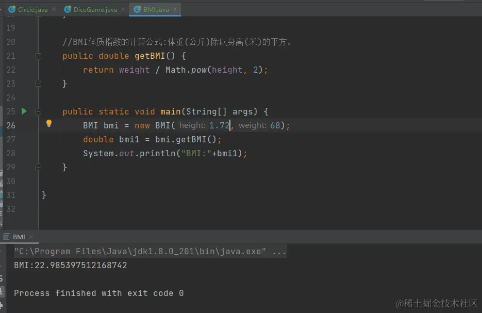The width and height of the screenshot is (482, 313).
Task: Switch to the Circle.java tab
Action: 32,9
